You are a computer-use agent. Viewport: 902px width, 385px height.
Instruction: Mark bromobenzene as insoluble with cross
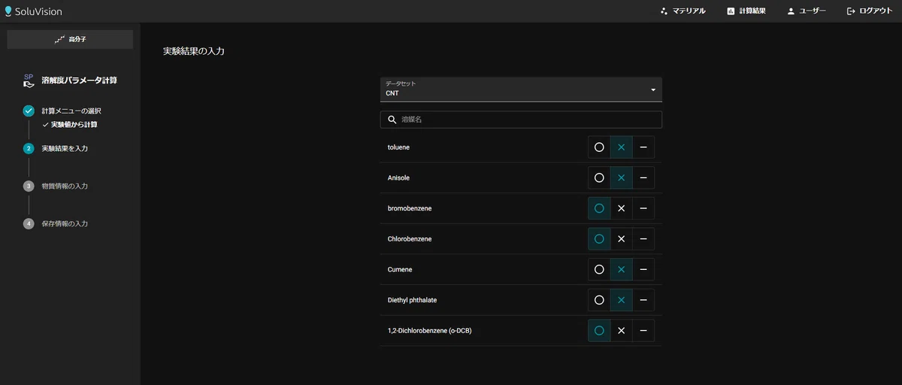621,208
